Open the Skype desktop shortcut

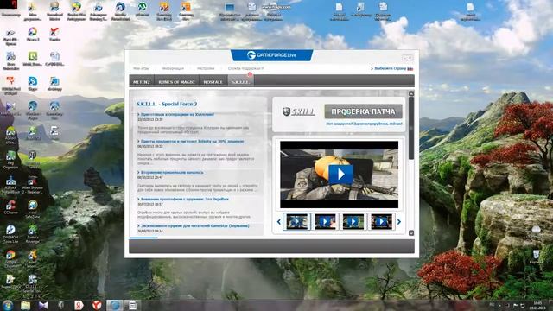(33, 84)
